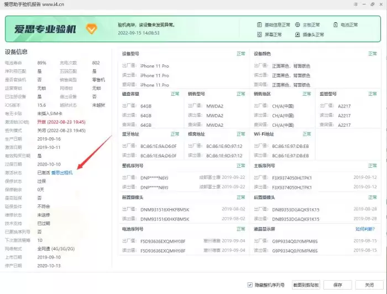Click the 设备型号 出厂值 iPhone 11 Pro

coord(154,66)
